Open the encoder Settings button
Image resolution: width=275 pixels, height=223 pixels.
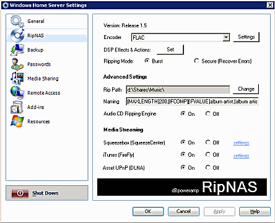[246, 37]
